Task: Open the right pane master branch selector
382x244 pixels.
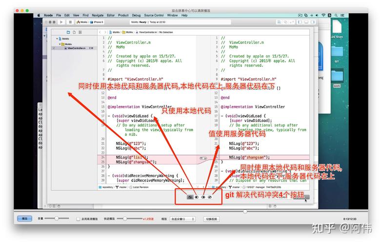Action: (234, 187)
